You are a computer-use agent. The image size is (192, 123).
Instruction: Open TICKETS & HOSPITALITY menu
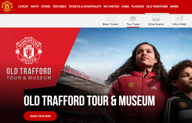85,6
